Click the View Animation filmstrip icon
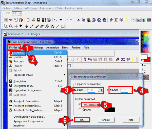 click(149, 20)
